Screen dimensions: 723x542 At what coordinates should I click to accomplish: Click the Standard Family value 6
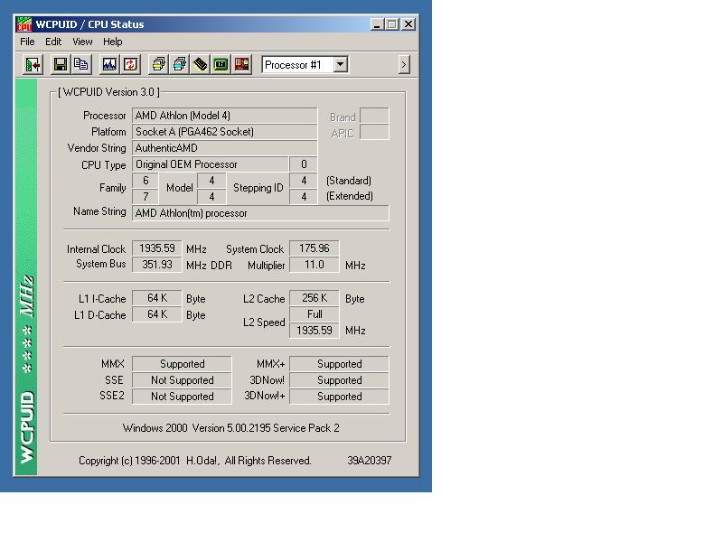tap(146, 181)
